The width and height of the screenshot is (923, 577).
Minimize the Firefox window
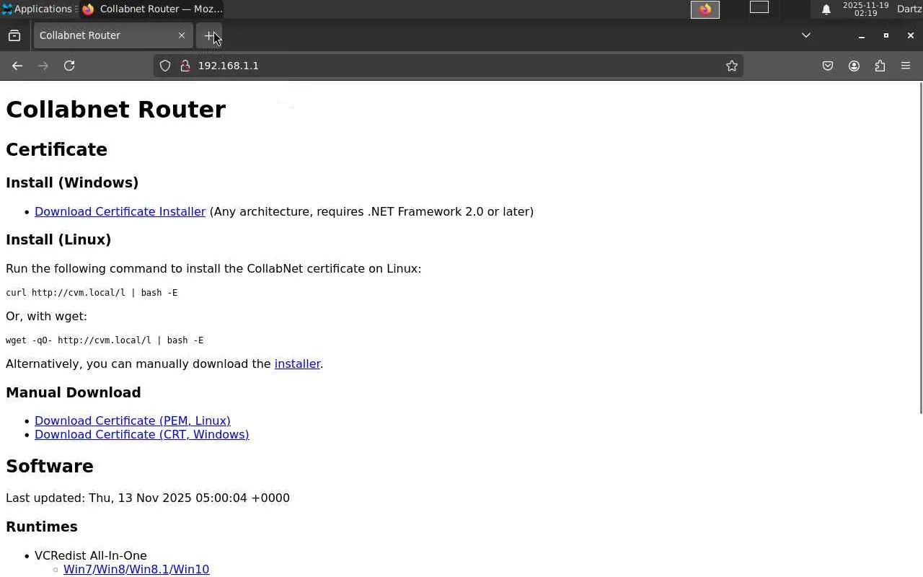[x=861, y=35]
